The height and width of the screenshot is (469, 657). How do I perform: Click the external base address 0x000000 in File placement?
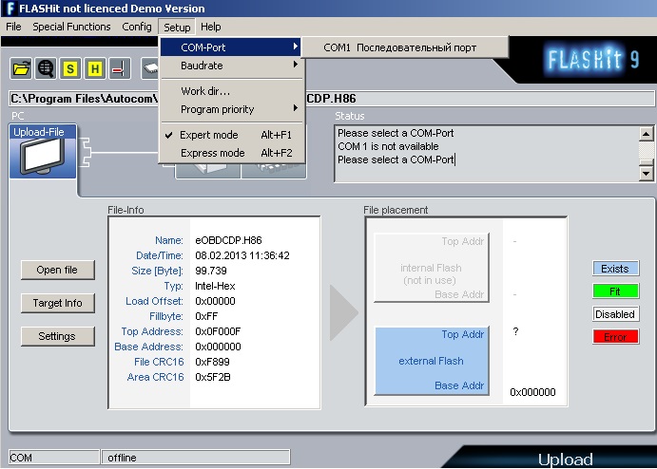(532, 392)
